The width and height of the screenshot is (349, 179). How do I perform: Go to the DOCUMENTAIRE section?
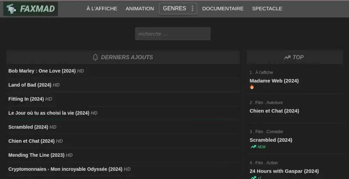(223, 9)
